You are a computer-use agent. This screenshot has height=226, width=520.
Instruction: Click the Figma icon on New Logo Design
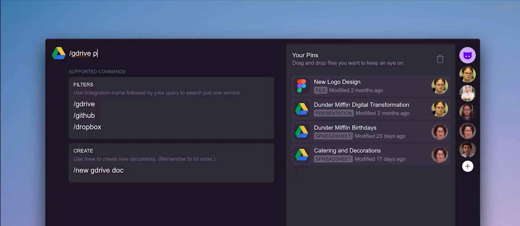[x=301, y=86]
